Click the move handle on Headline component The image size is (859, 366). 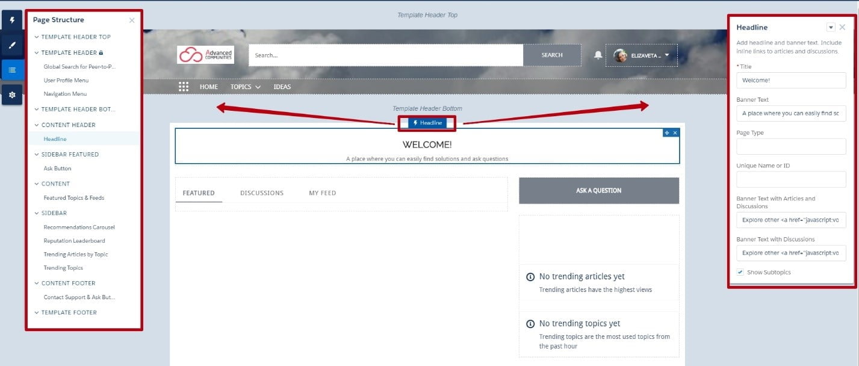pyautogui.click(x=667, y=132)
